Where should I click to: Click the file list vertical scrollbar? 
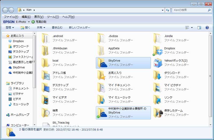click(210, 80)
